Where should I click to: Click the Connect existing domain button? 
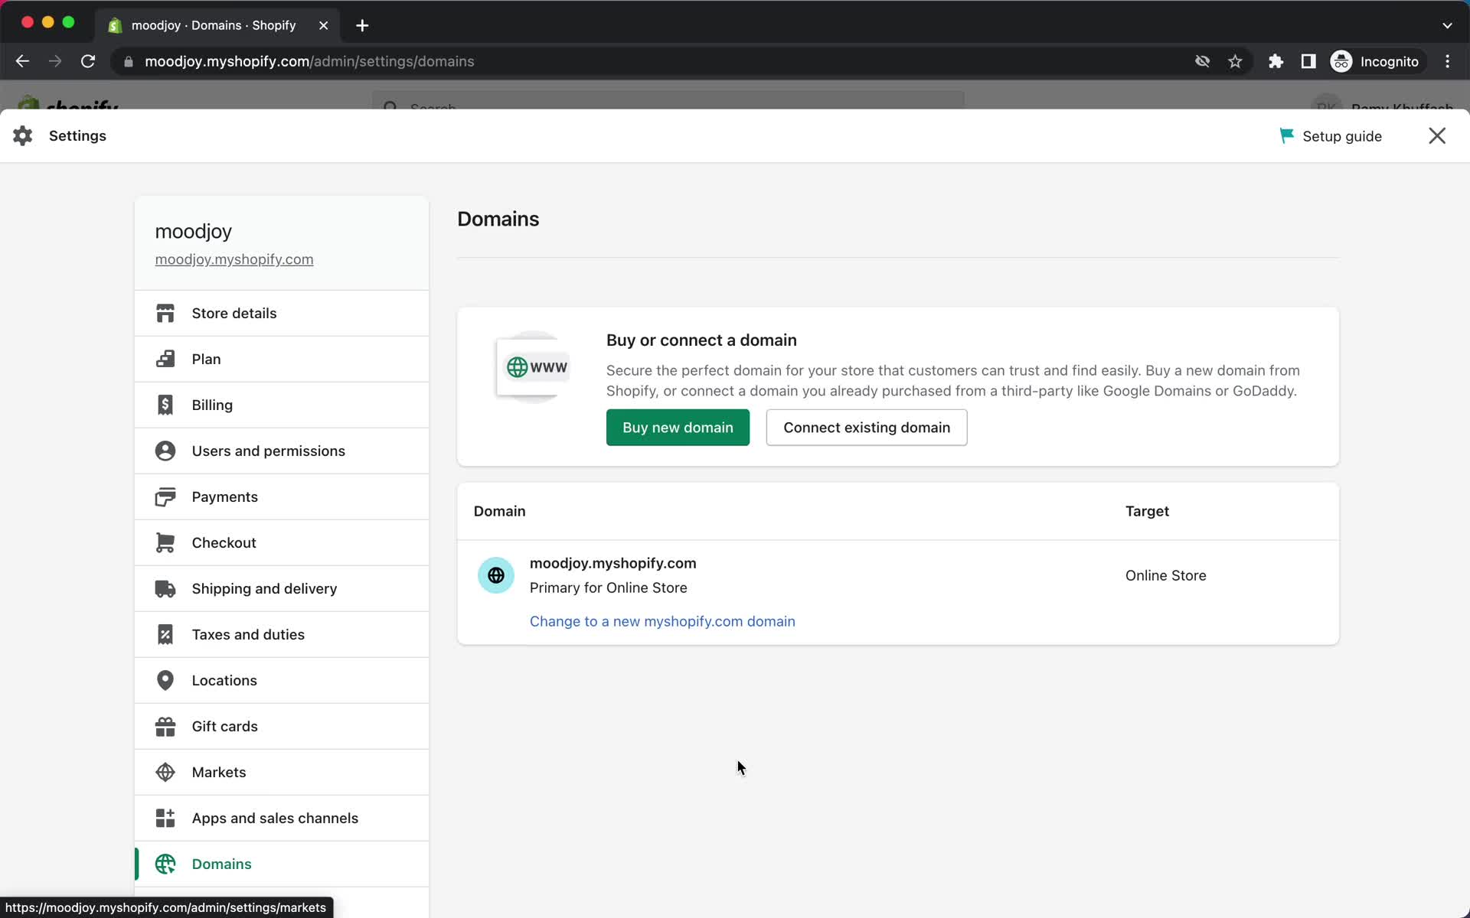click(x=867, y=428)
